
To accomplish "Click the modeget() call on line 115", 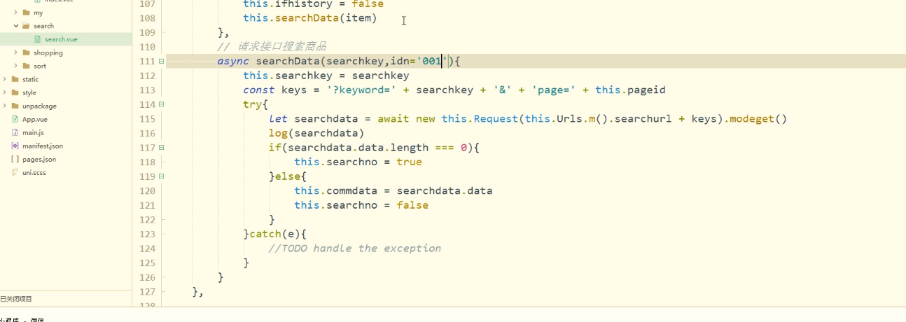I will [x=758, y=119].
